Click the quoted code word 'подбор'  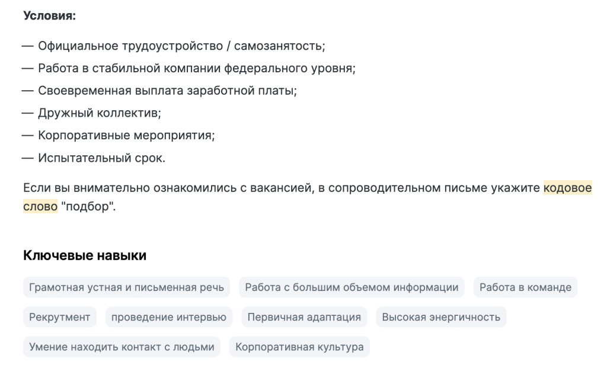point(88,207)
